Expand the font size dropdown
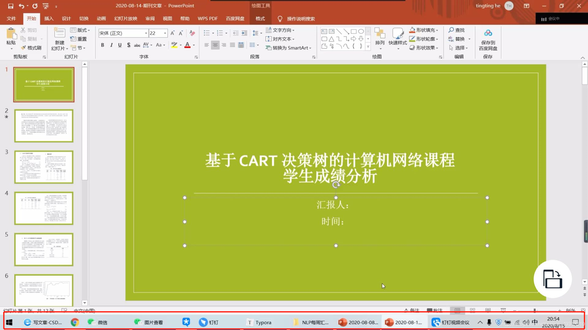This screenshot has height=330, width=588. (165, 33)
